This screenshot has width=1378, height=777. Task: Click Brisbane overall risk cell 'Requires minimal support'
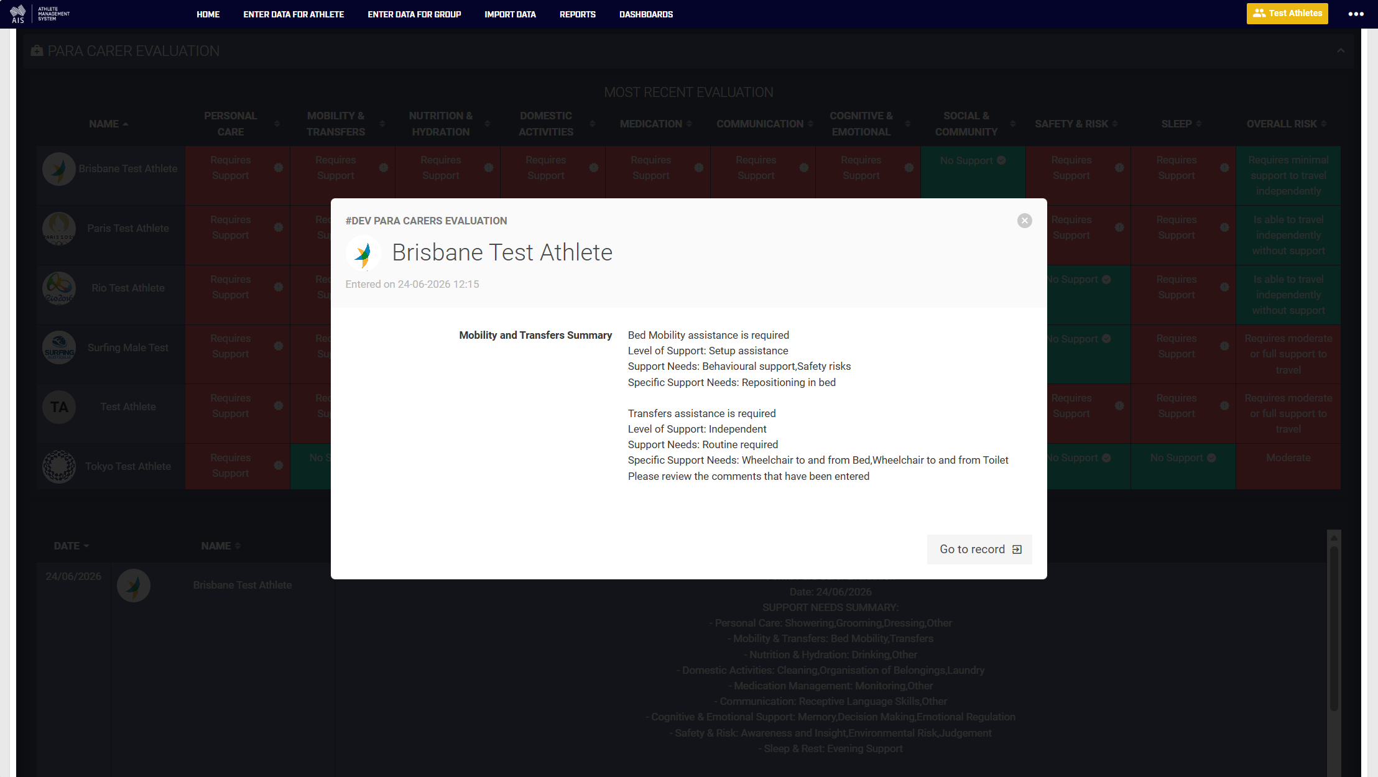[1288, 175]
